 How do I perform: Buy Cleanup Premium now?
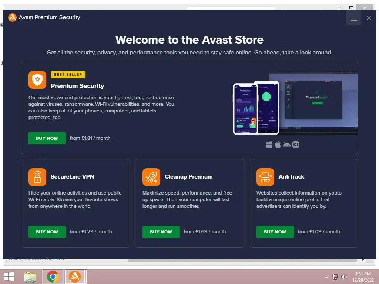[161, 232]
